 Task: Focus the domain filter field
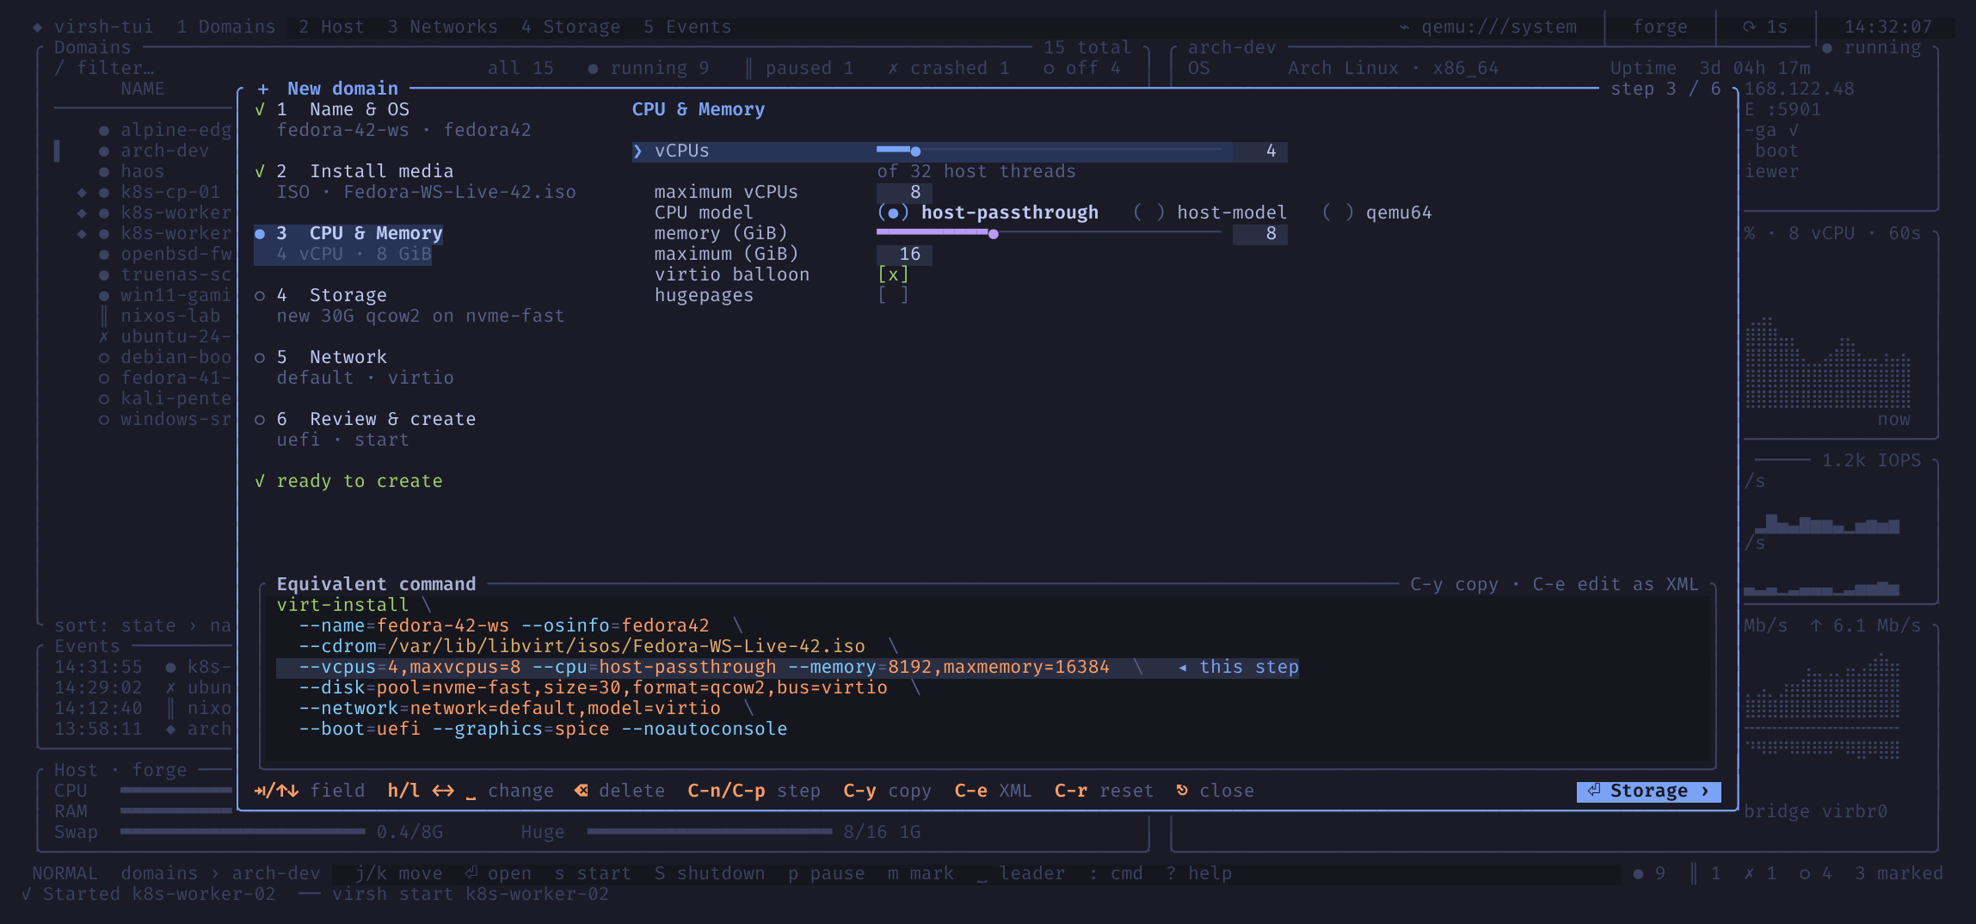pyautogui.click(x=105, y=68)
